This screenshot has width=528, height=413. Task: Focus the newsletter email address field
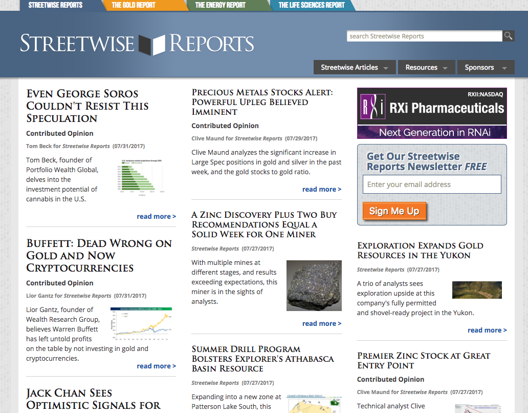tap(432, 184)
